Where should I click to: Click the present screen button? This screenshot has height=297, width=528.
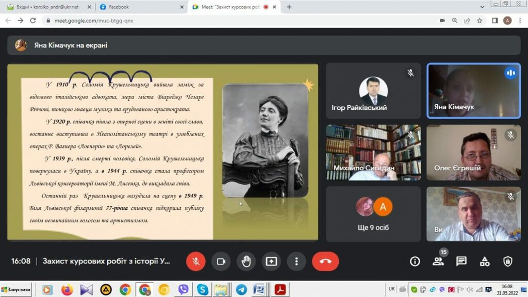(x=271, y=261)
